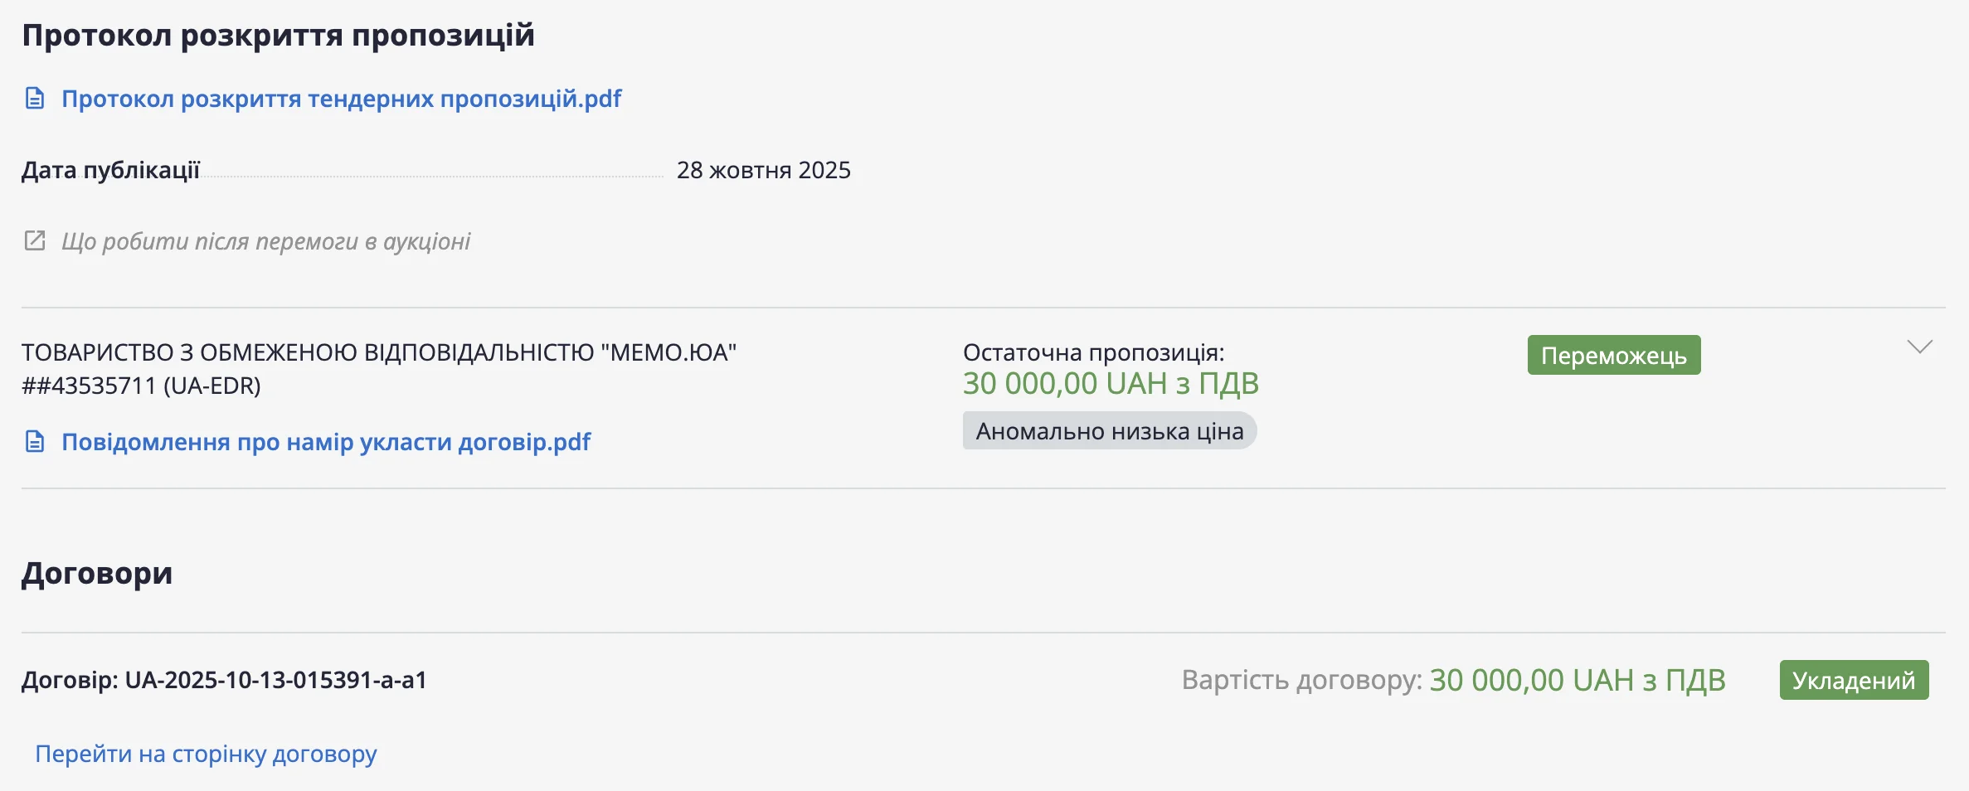Click the "Дата публікації" label

(x=110, y=170)
